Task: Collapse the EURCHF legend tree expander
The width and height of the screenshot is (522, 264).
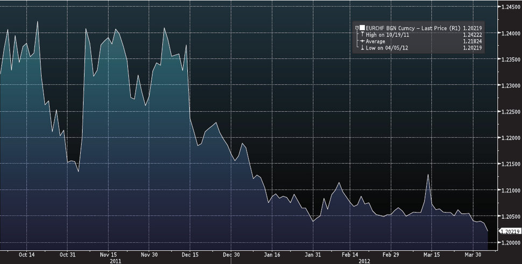Action: (357, 28)
